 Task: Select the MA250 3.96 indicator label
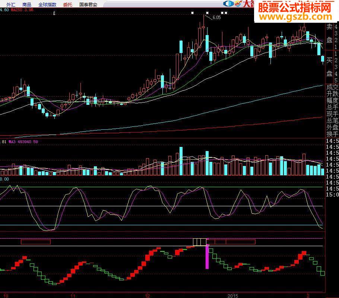(x=22, y=10)
